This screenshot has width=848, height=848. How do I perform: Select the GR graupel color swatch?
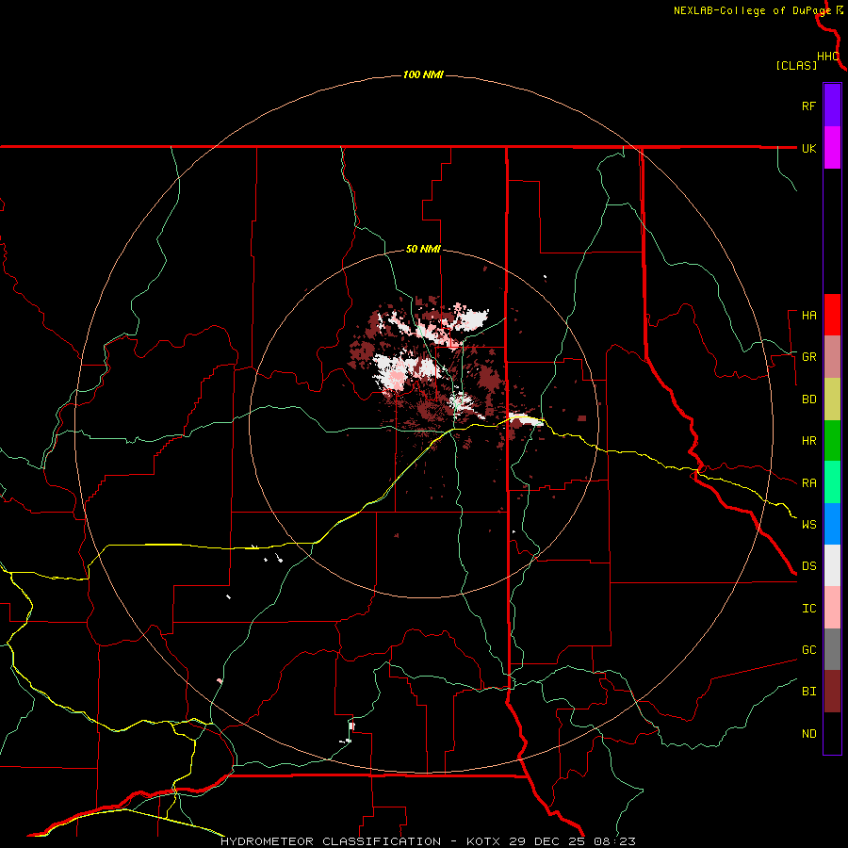click(832, 356)
